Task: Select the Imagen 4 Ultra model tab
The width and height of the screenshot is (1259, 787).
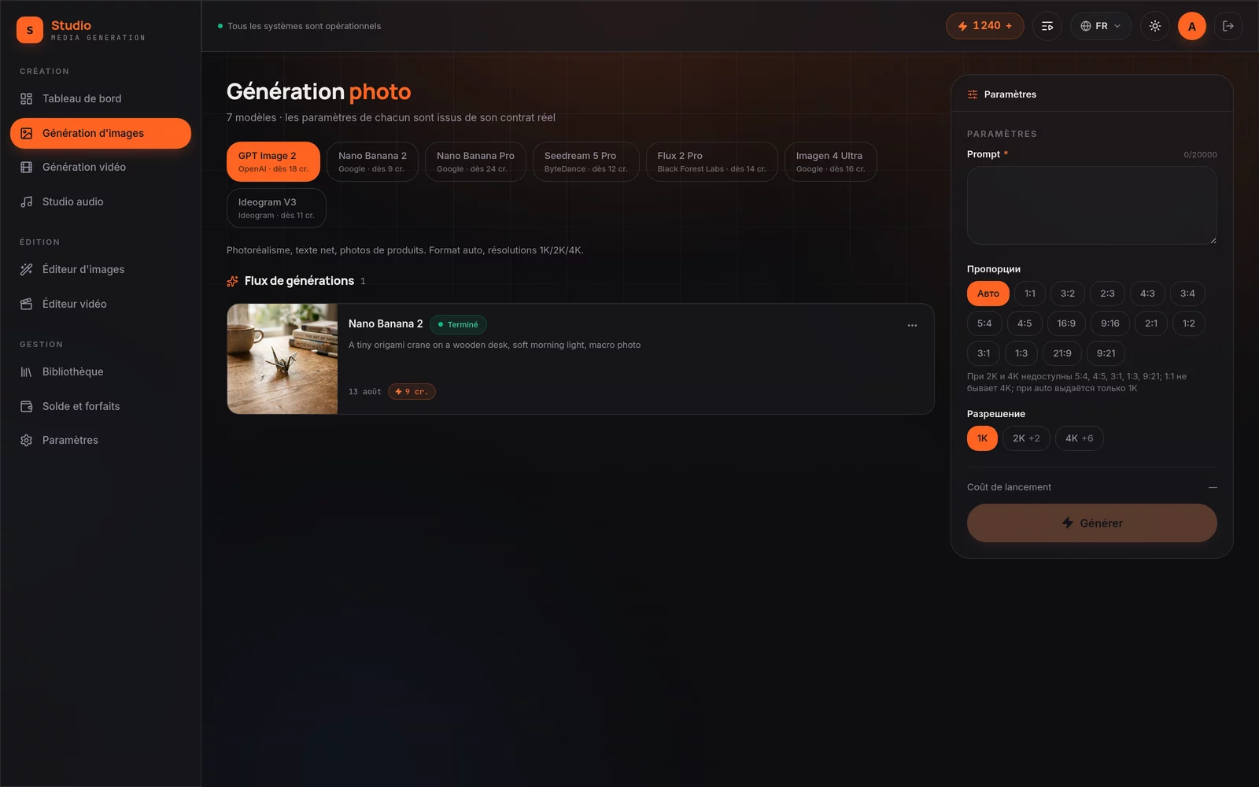Action: click(x=830, y=161)
